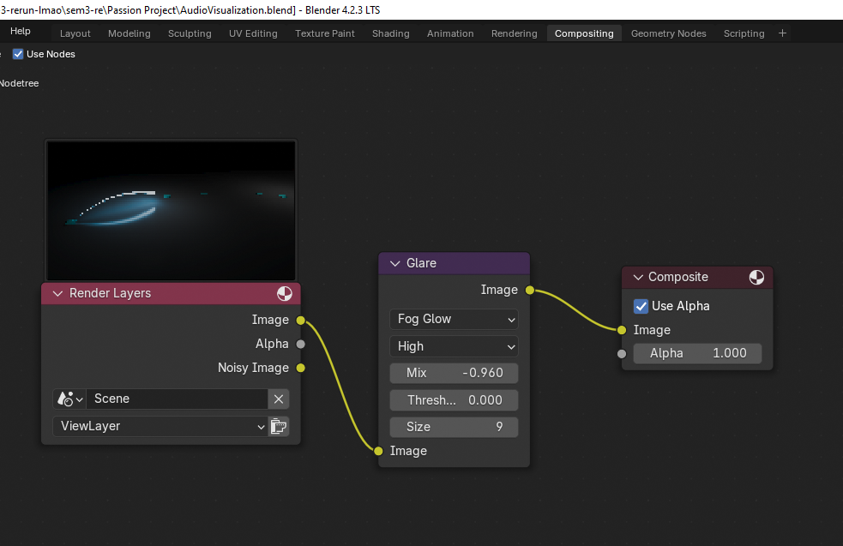This screenshot has width=843, height=546.
Task: Toggle Use Alpha in Composite node
Action: coord(641,306)
